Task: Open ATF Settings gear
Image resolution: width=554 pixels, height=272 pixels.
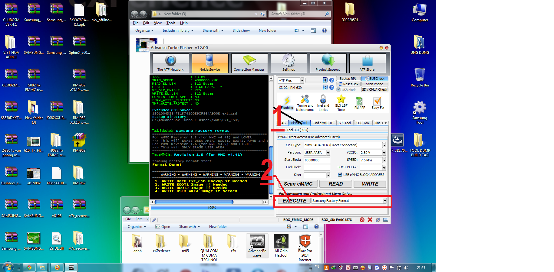Action: click(289, 63)
